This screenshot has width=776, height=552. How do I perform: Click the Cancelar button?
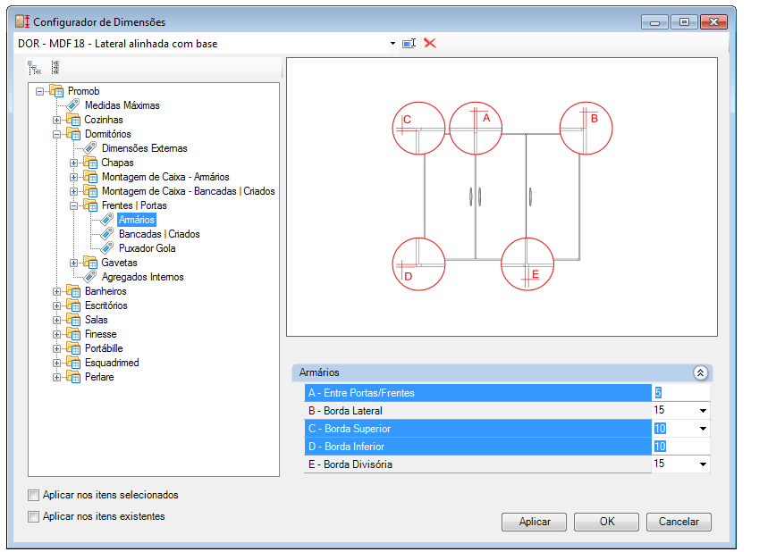679,522
